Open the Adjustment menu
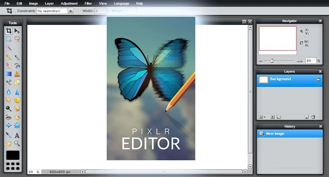The height and width of the screenshot is (177, 329). [69, 3]
